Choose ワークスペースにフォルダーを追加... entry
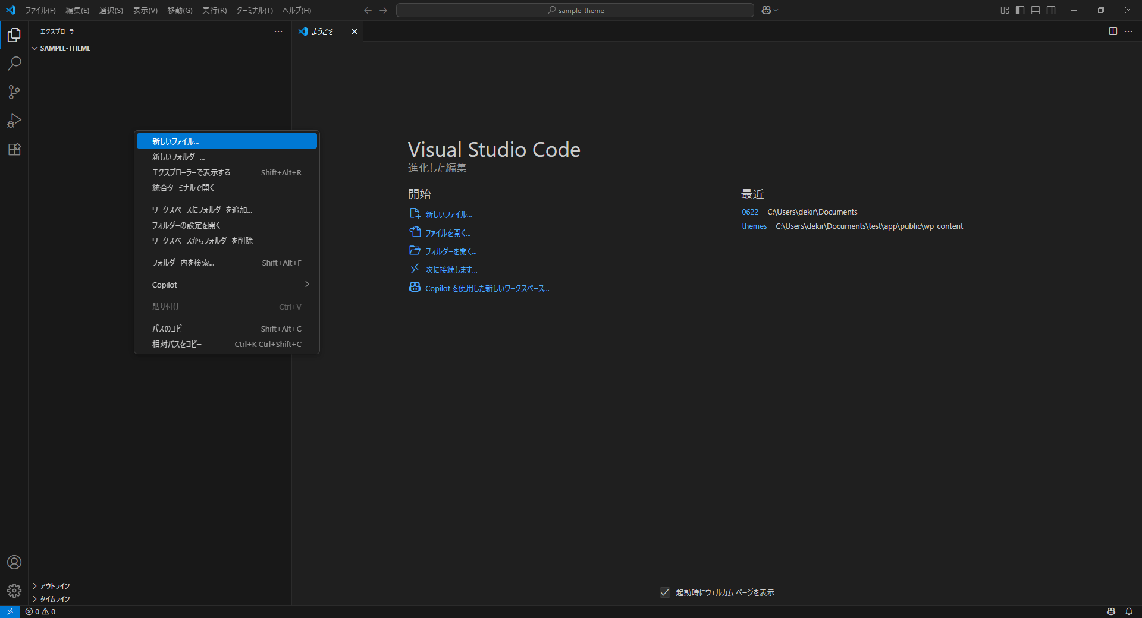 [227, 210]
